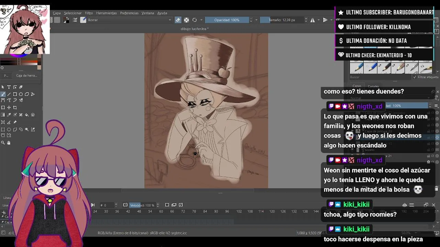The image size is (440, 247).
Task: Select the Polygonal Selection tool
Action: pyautogui.click(x=15, y=130)
